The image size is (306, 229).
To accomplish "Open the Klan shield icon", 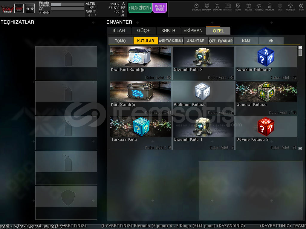I will (x=238, y=7).
